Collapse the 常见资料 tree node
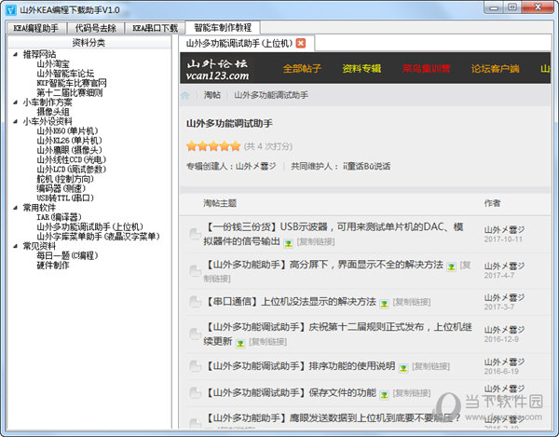The height and width of the screenshot is (437, 559). point(15,246)
